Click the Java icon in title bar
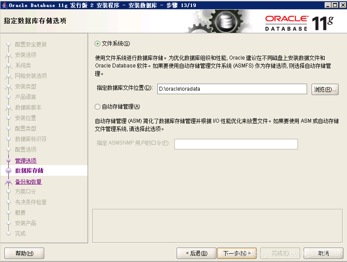 [x=5, y=5]
